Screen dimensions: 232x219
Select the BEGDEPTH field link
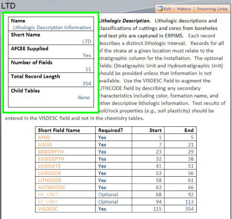click(51, 152)
